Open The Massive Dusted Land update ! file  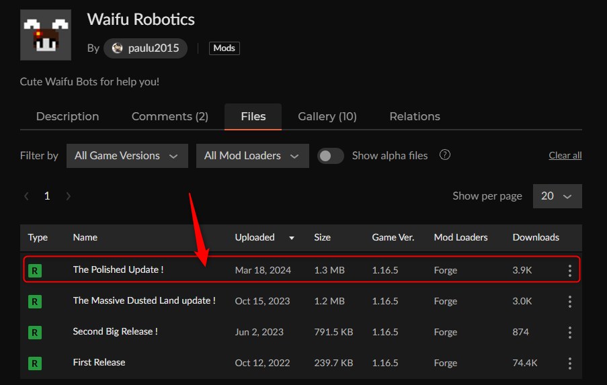[x=144, y=300]
